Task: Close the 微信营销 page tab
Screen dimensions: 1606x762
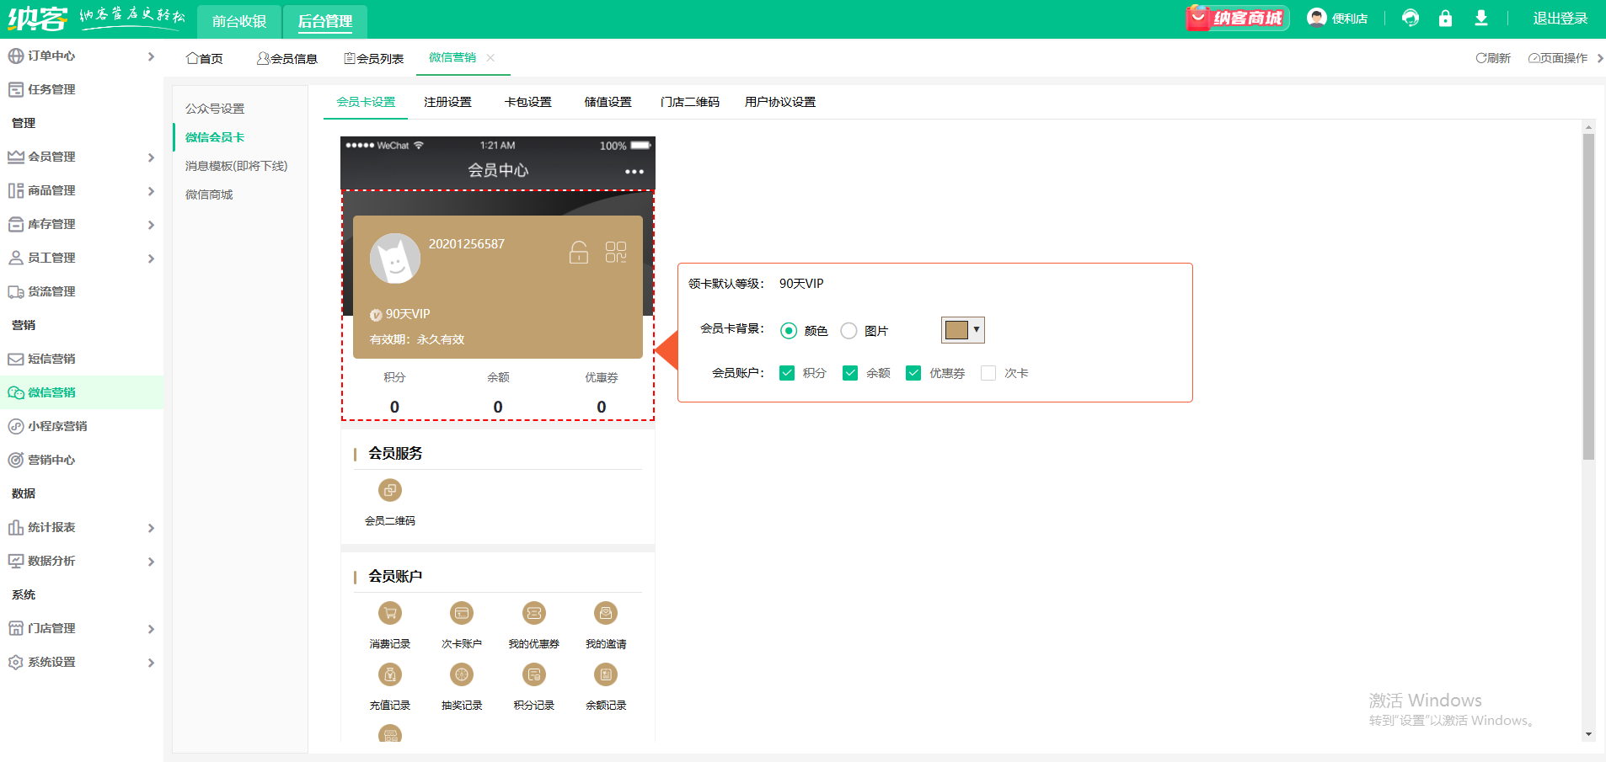Action: 490,58
